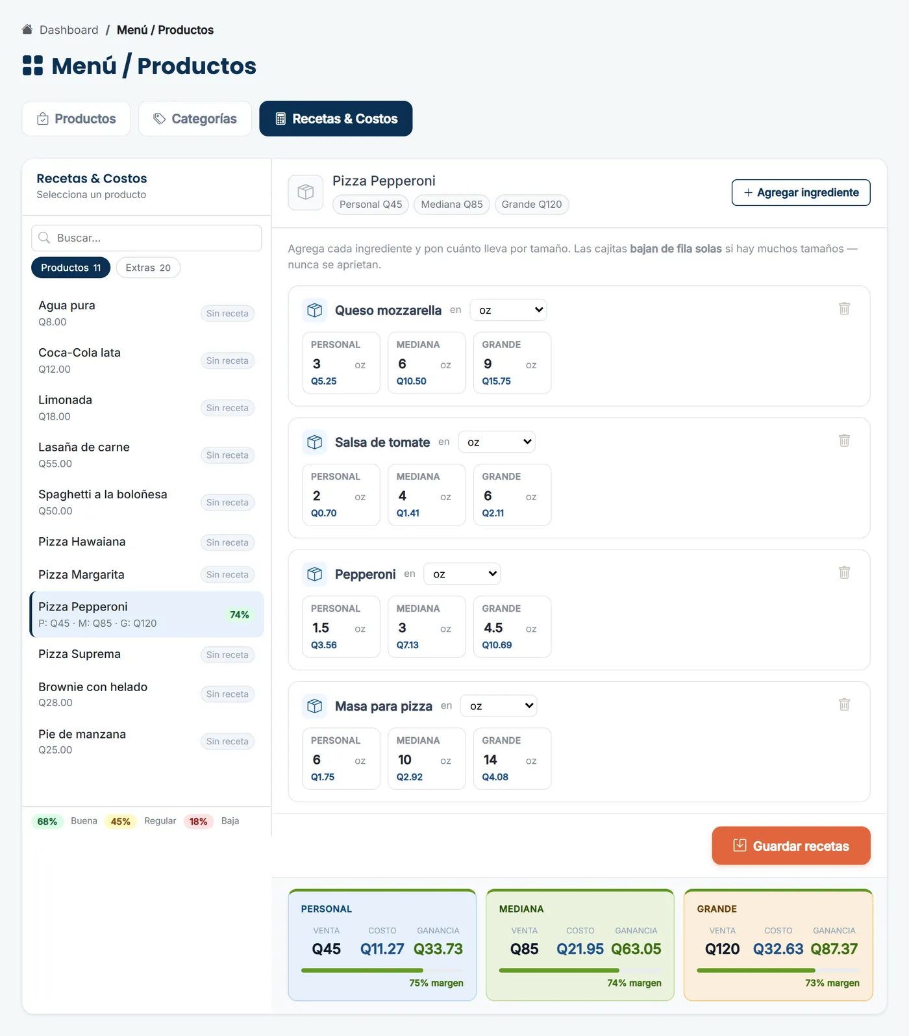Click the box icon beside Masa para pizza

[x=315, y=706]
